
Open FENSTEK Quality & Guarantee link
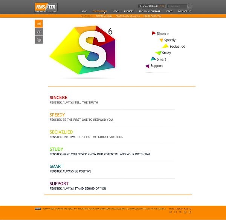128,16
